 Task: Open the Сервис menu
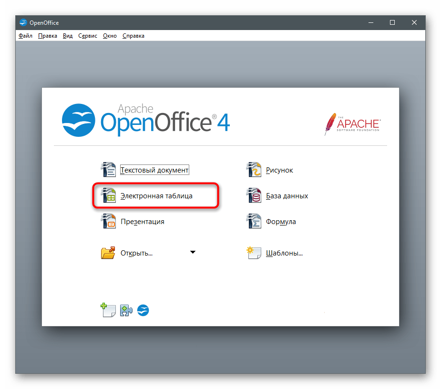87,36
